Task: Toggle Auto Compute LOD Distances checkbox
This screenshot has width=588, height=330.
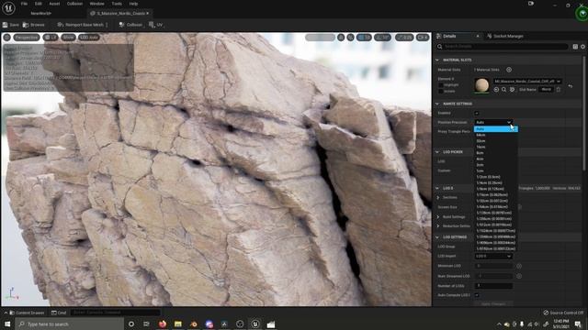Action: tap(477, 295)
